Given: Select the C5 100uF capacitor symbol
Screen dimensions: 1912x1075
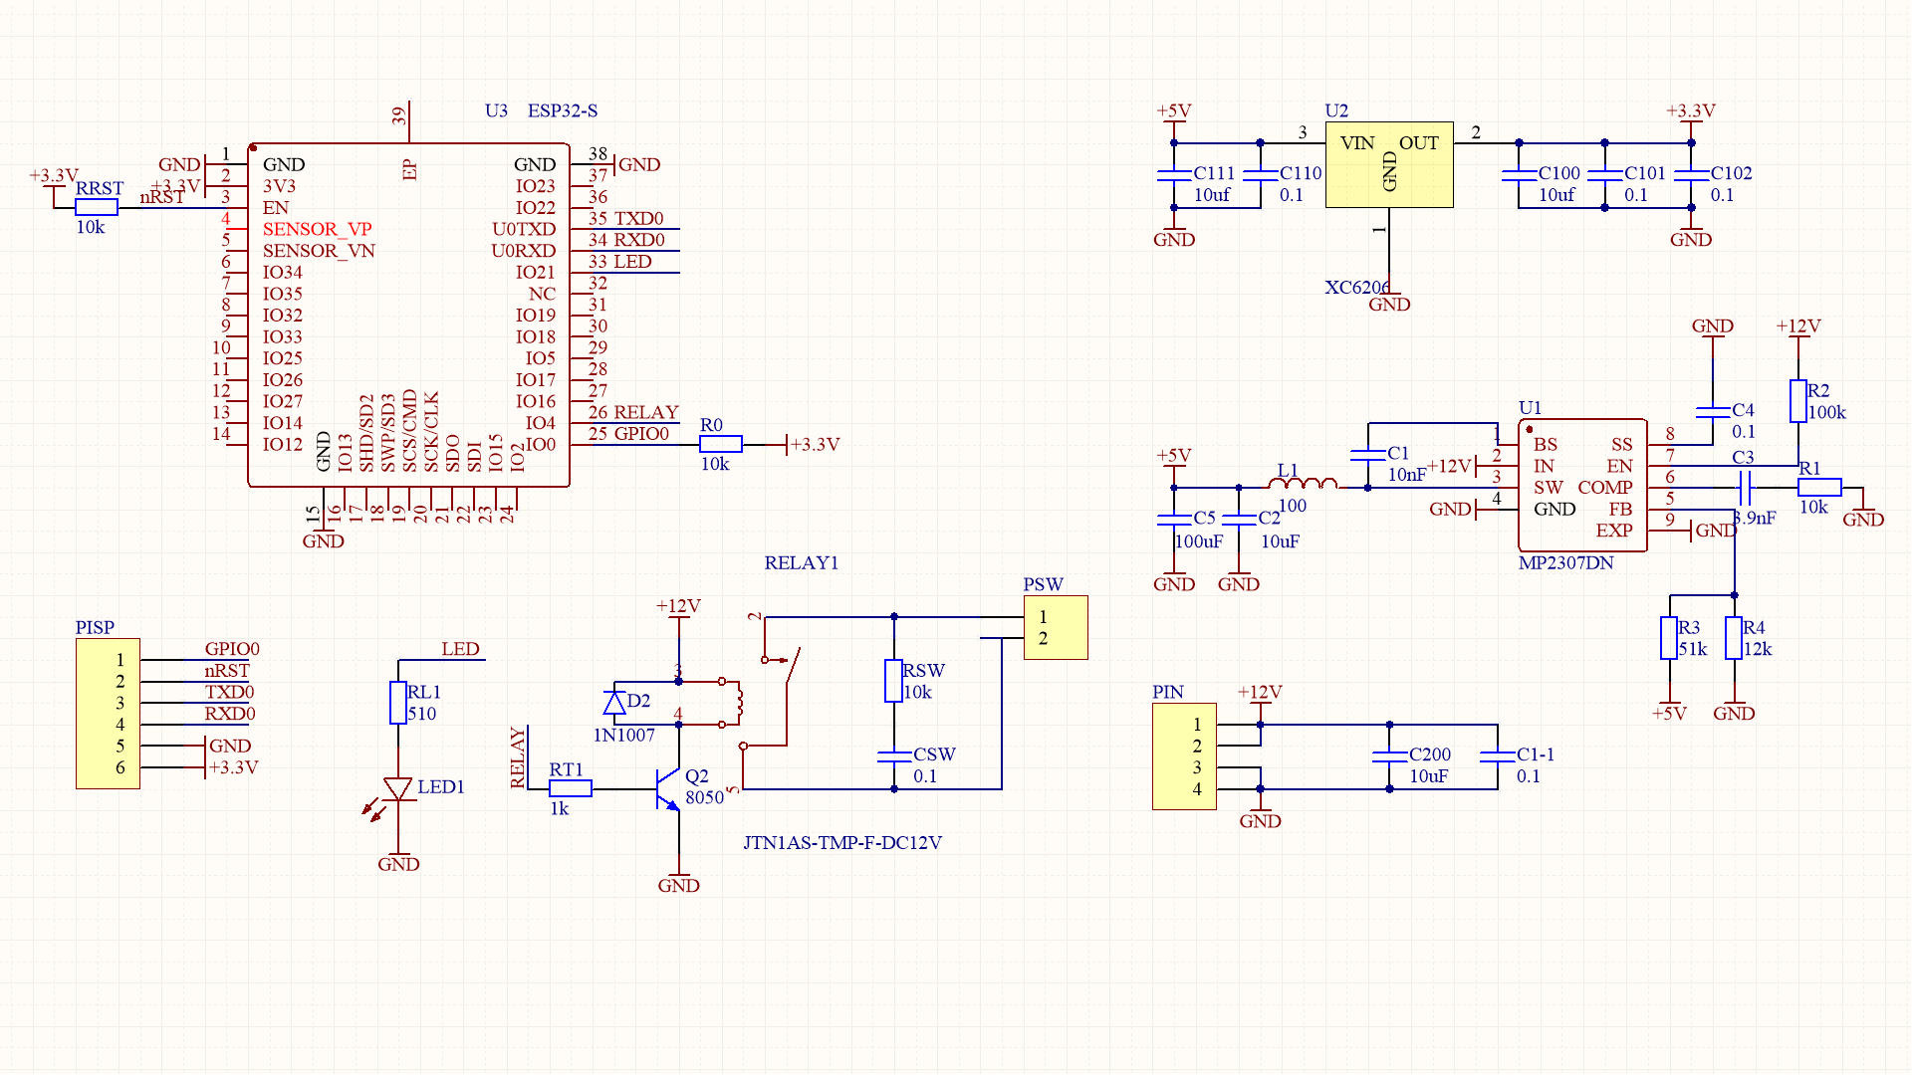Looking at the screenshot, I should pyautogui.click(x=1174, y=520).
